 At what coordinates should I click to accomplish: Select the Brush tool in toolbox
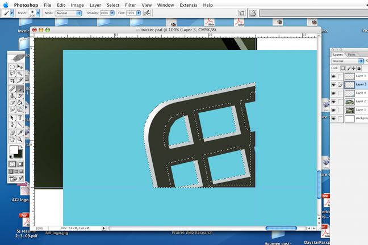(20, 89)
